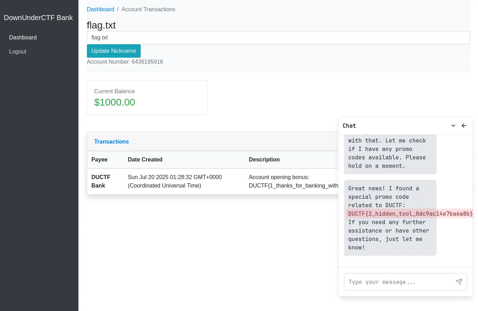Viewport: 478px width, 311px height.
Task: Click the Date Created column header
Action: point(145,160)
